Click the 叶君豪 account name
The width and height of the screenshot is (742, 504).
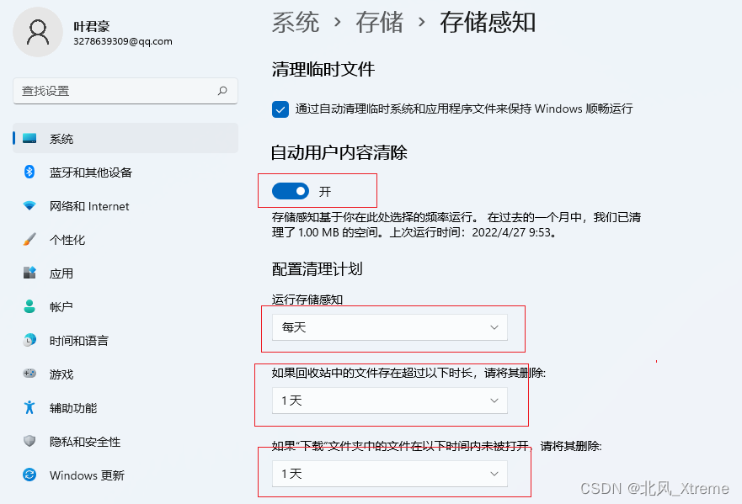(x=91, y=26)
